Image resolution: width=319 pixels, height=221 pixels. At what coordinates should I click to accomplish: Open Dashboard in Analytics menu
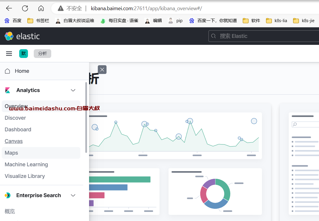18,129
